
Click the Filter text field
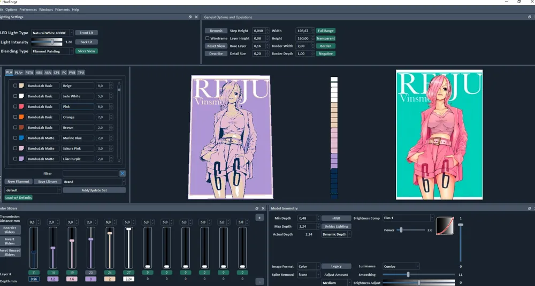(x=90, y=174)
